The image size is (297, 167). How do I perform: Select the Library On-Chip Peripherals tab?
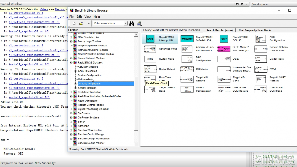pyautogui.click(x=172, y=30)
